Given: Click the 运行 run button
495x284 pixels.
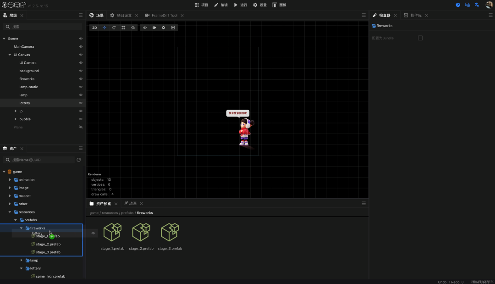Looking at the screenshot, I should click(x=241, y=5).
